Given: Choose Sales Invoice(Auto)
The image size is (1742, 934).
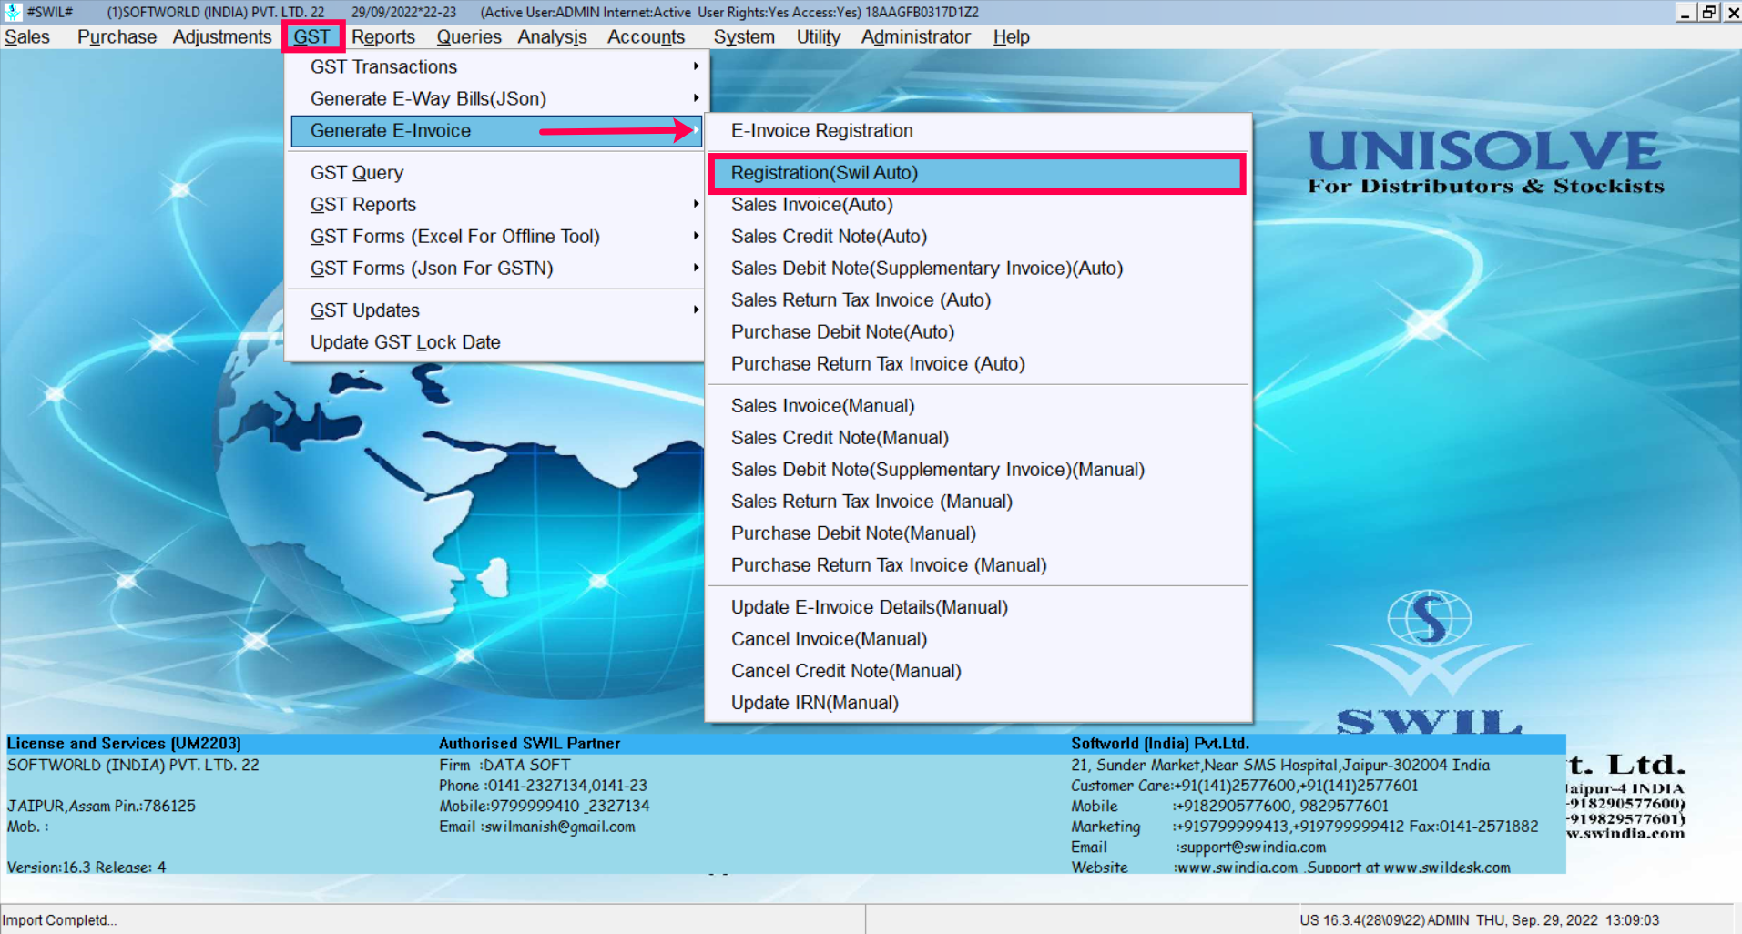Looking at the screenshot, I should 978,204.
